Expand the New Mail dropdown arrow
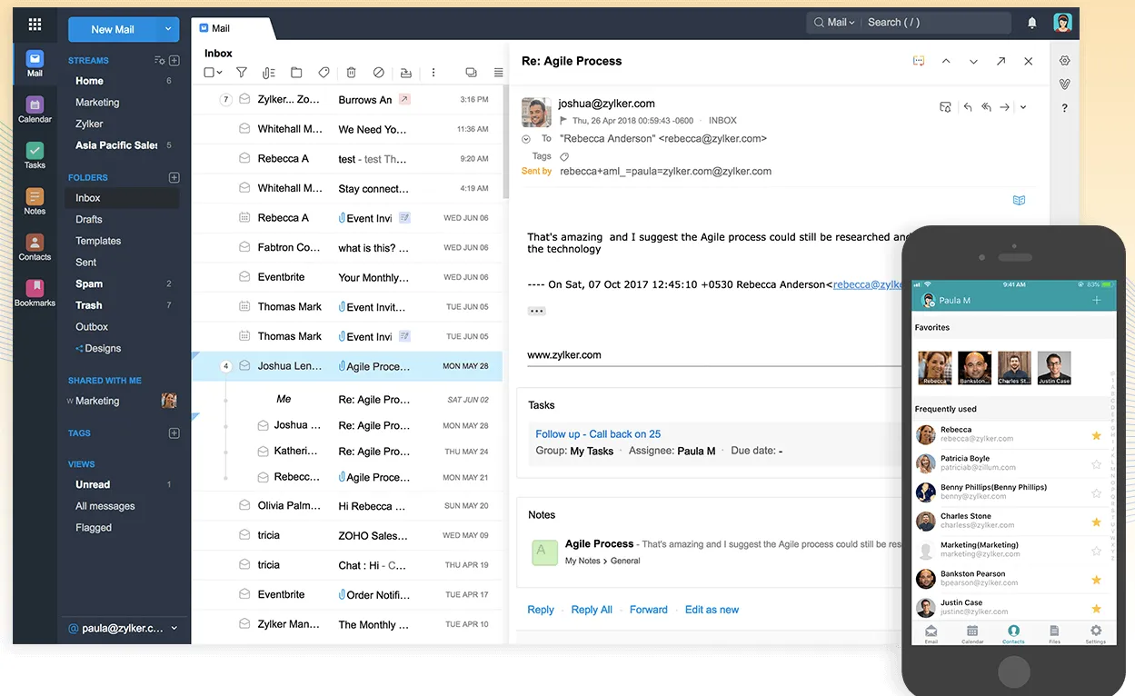Viewport: 1135px width, 696px height. pos(168,29)
